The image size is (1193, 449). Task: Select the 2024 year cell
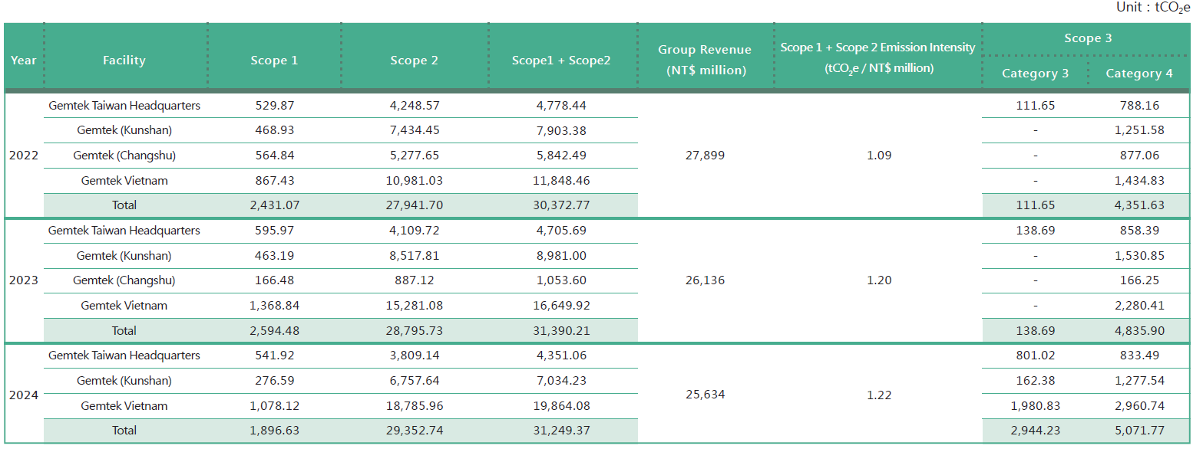coord(24,395)
